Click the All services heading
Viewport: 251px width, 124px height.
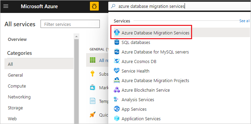click(x=20, y=24)
